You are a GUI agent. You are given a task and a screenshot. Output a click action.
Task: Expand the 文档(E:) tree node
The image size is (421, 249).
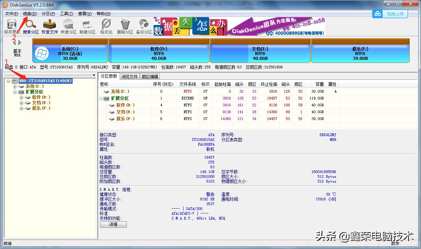[x=21, y=103]
